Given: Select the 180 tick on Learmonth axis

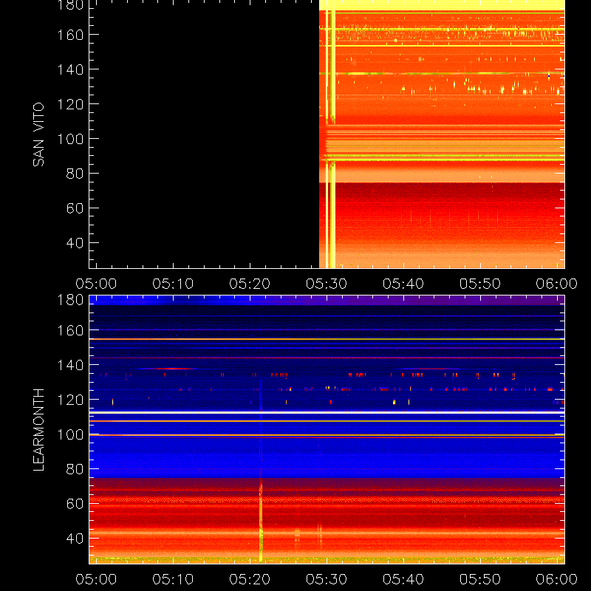Looking at the screenshot, I should tap(70, 300).
